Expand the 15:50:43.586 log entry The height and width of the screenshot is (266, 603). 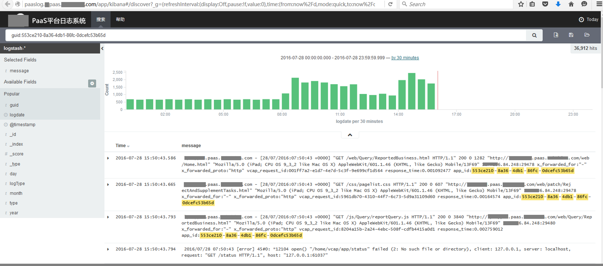(108, 158)
